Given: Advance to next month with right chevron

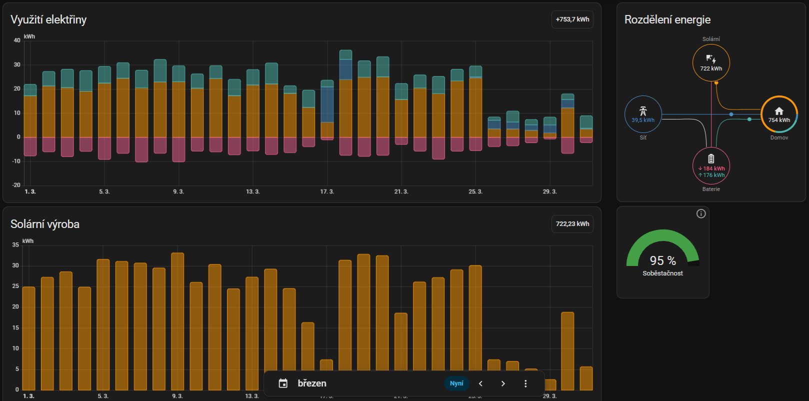Looking at the screenshot, I should (x=503, y=383).
